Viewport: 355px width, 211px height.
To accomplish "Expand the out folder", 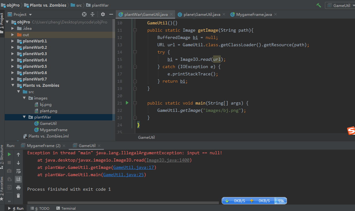I will click(x=13, y=35).
